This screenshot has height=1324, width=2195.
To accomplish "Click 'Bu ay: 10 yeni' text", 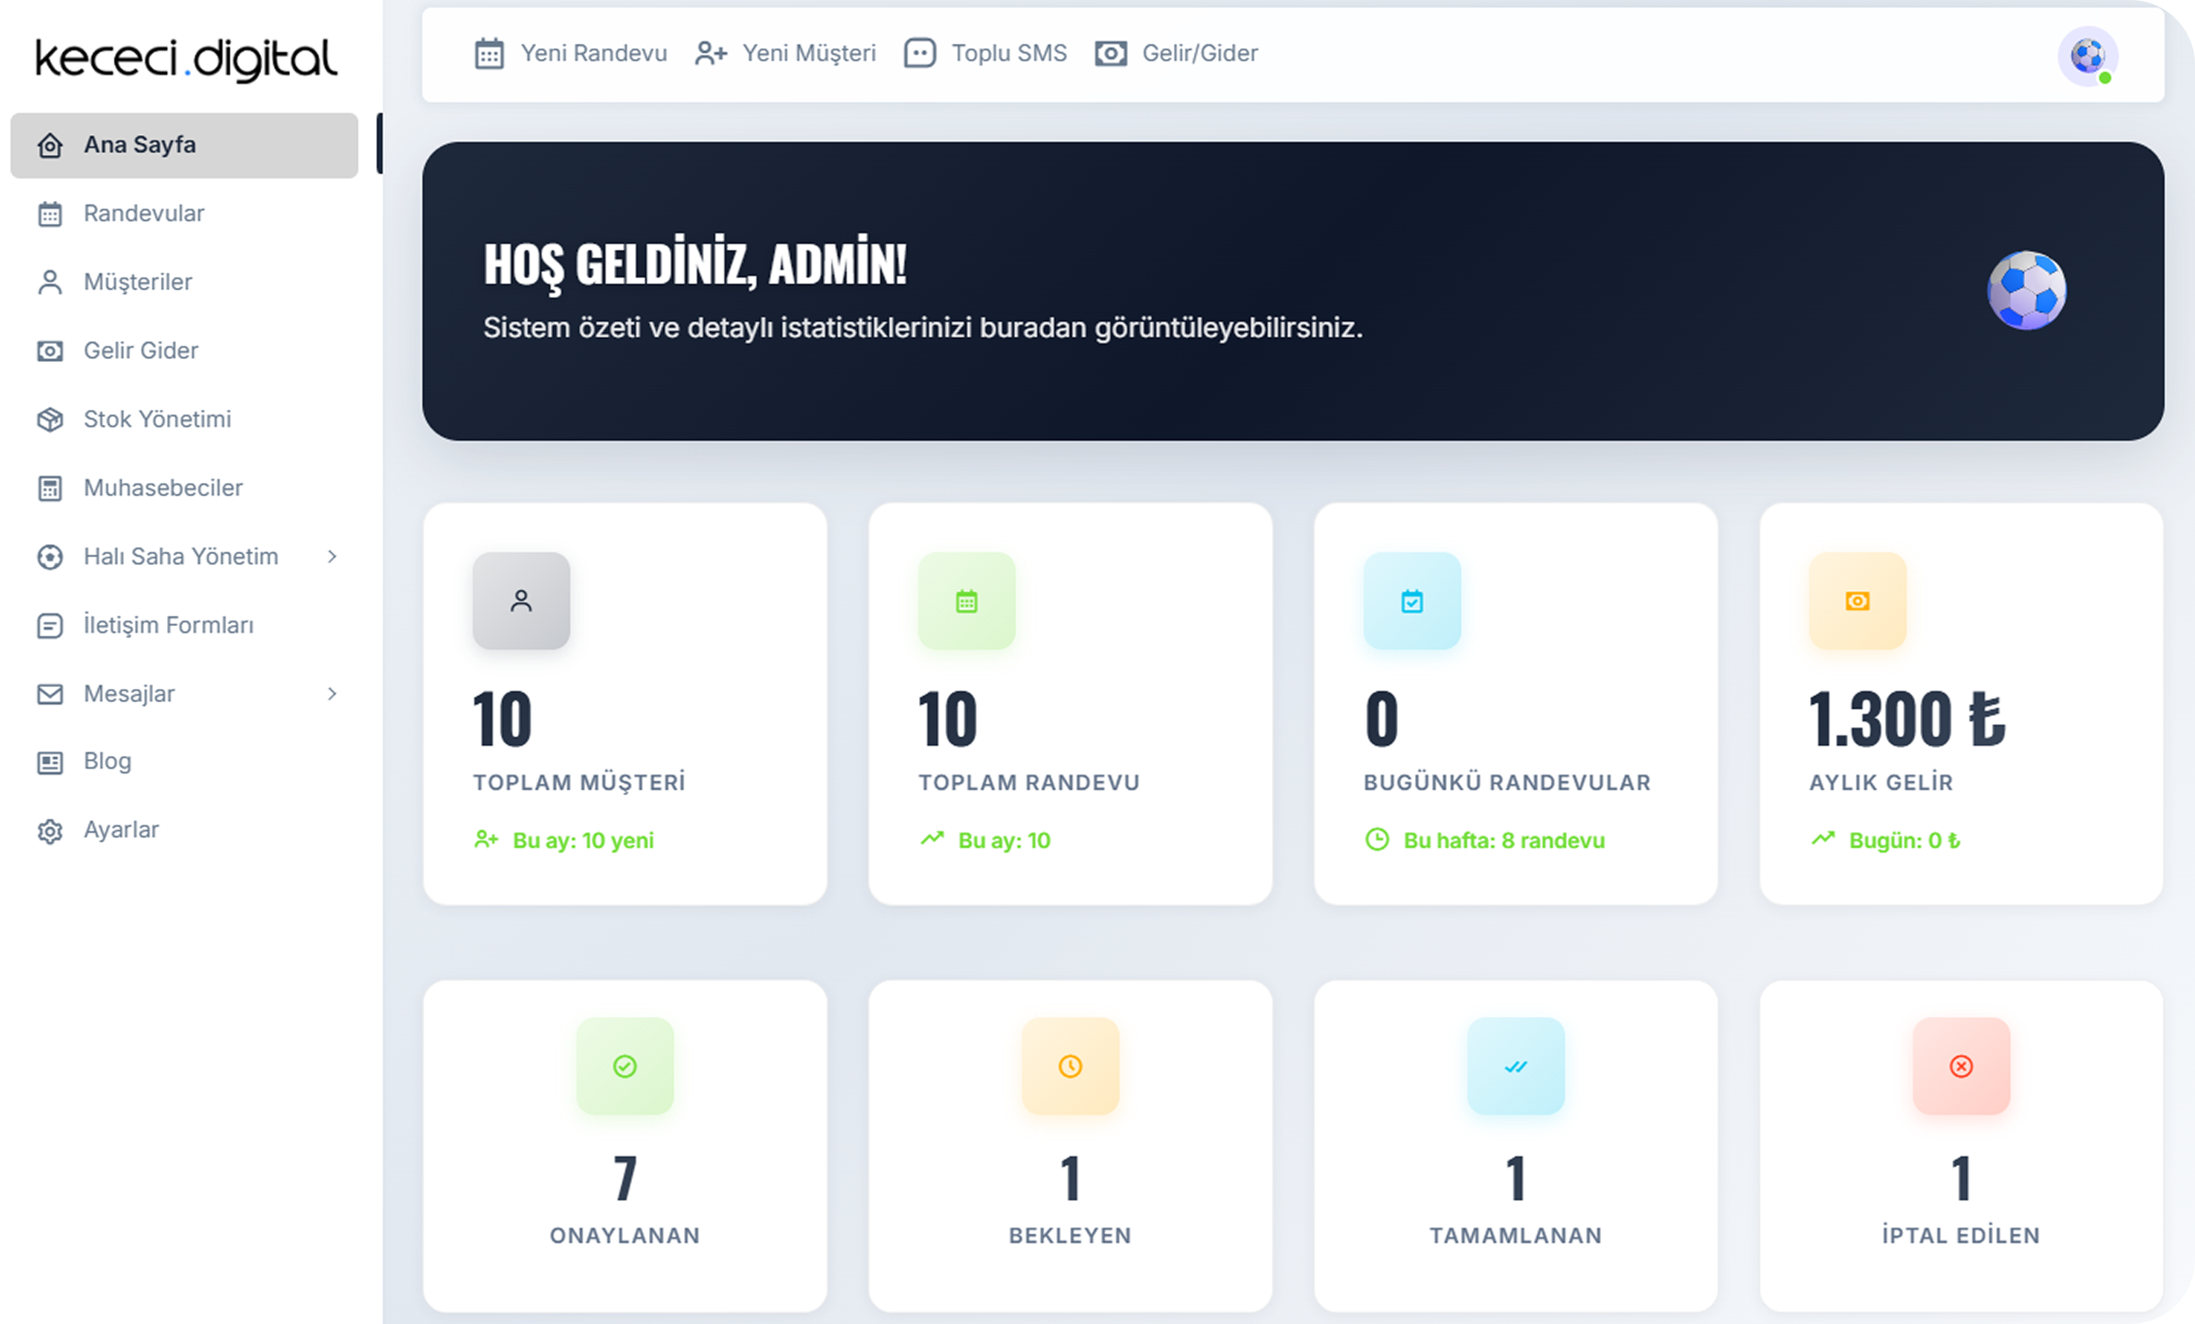I will 582,841.
